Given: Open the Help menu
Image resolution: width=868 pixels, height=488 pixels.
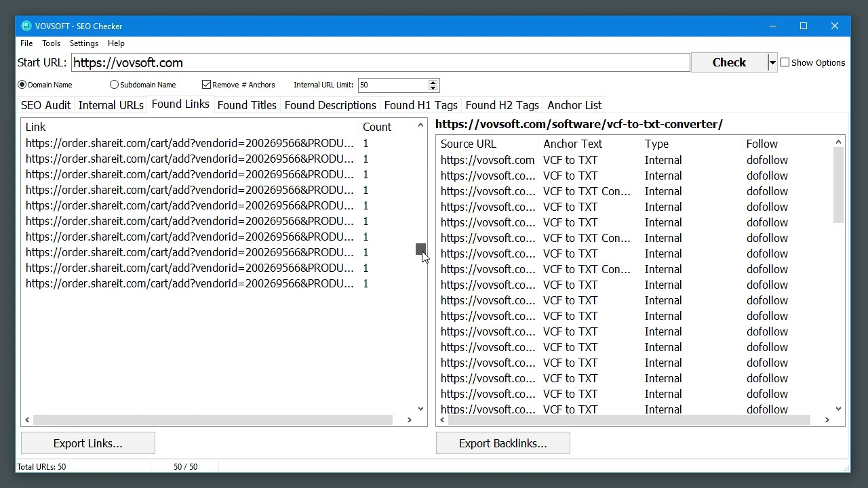Looking at the screenshot, I should click(116, 43).
